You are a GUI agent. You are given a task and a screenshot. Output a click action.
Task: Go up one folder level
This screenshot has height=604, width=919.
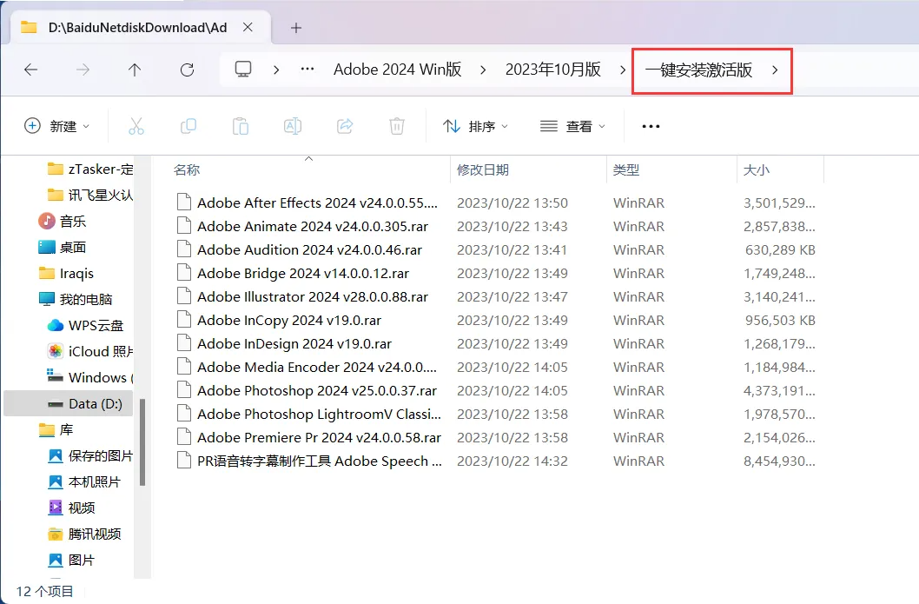pos(135,70)
